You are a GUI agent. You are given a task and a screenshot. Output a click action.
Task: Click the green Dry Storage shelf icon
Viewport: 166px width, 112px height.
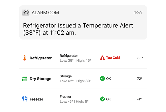coord(24,79)
